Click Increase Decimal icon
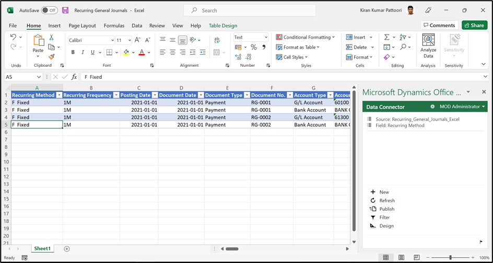This screenshot has width=493, height=263. pos(238,57)
